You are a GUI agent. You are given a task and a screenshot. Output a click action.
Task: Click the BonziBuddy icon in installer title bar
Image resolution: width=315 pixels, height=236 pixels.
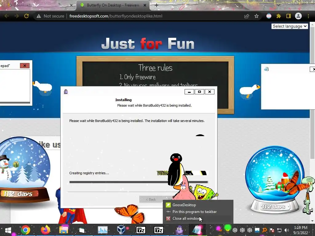click(66, 92)
